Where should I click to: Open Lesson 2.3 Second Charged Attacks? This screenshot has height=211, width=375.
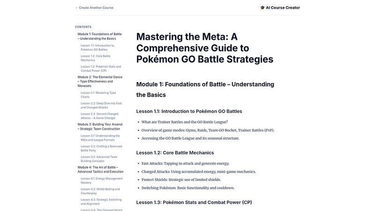pyautogui.click(x=99, y=116)
